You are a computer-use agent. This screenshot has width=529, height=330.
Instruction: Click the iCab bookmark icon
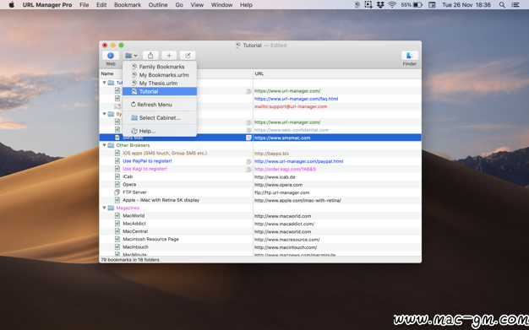pyautogui.click(x=117, y=176)
